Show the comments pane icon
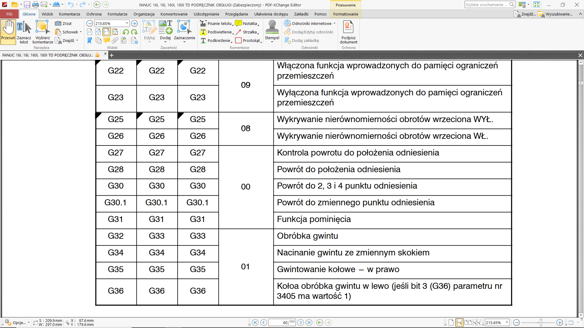584x328 pixels. 106,40
